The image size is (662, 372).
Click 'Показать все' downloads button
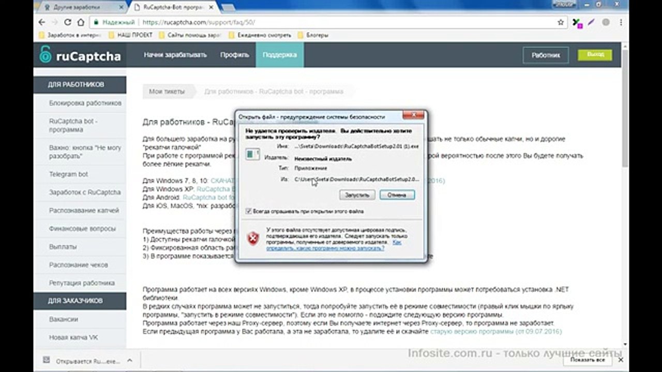pos(588,360)
